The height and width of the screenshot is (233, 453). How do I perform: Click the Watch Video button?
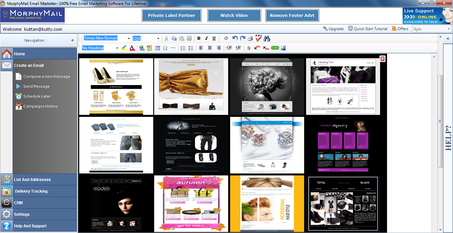click(234, 15)
